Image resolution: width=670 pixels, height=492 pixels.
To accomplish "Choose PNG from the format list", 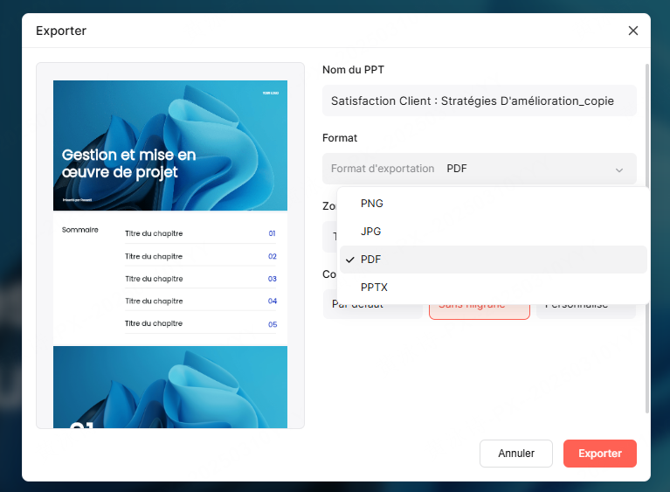I will point(372,204).
